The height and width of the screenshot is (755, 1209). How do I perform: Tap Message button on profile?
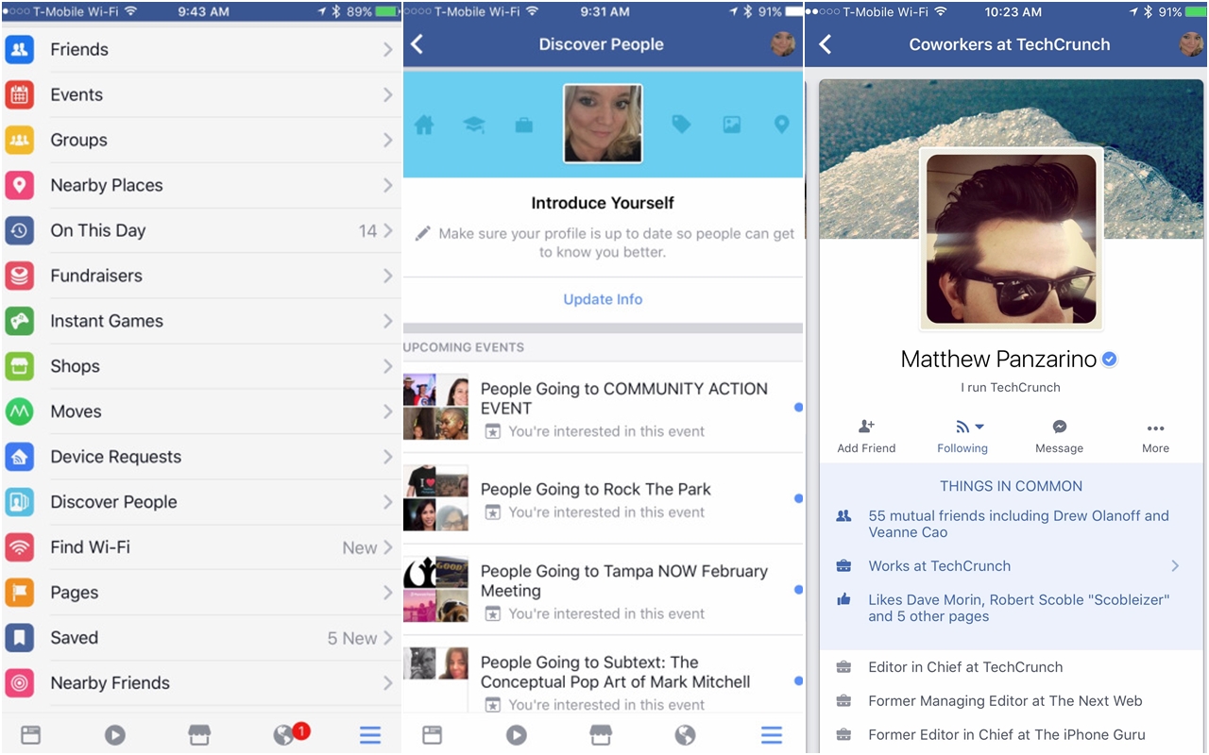(x=1059, y=437)
